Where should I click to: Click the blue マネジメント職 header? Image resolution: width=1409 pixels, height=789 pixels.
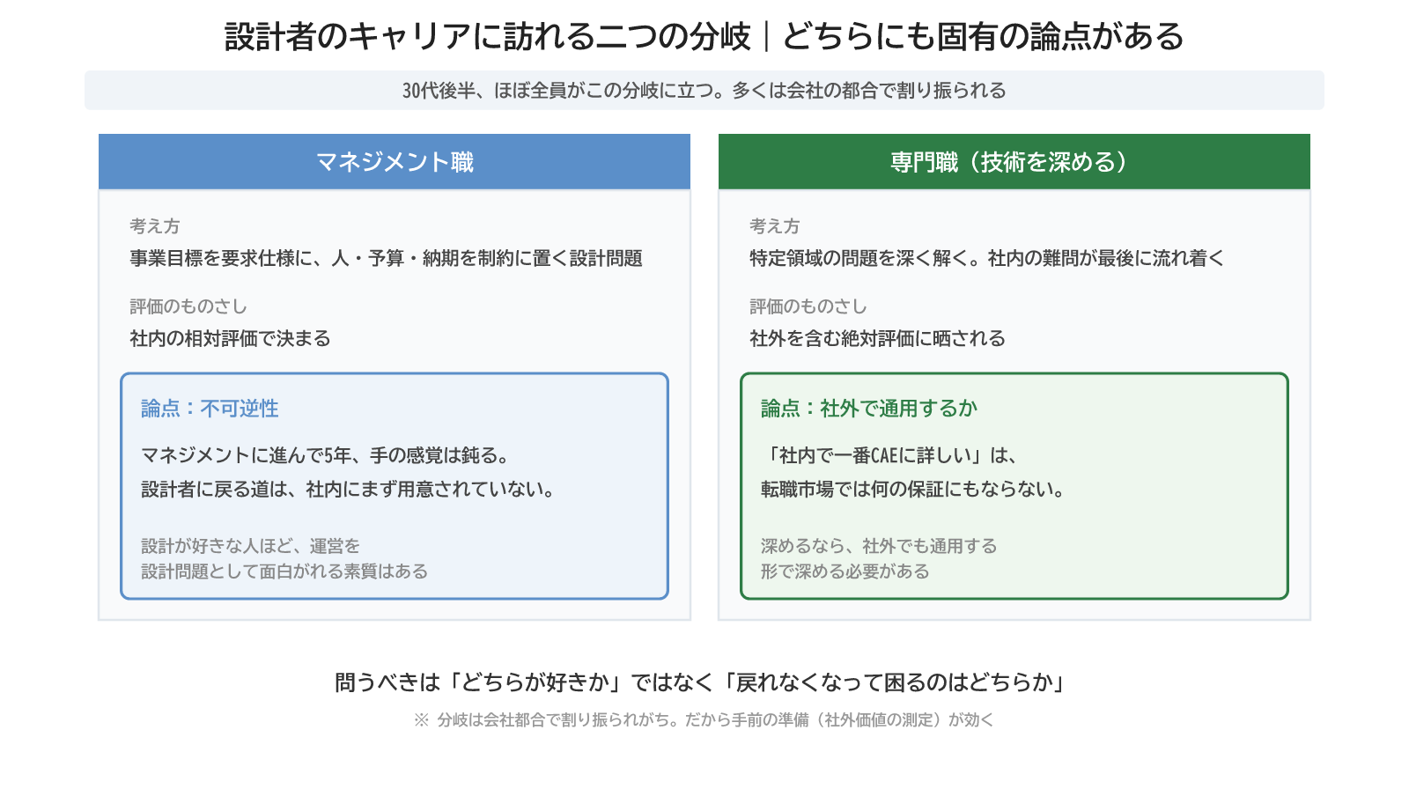(395, 162)
